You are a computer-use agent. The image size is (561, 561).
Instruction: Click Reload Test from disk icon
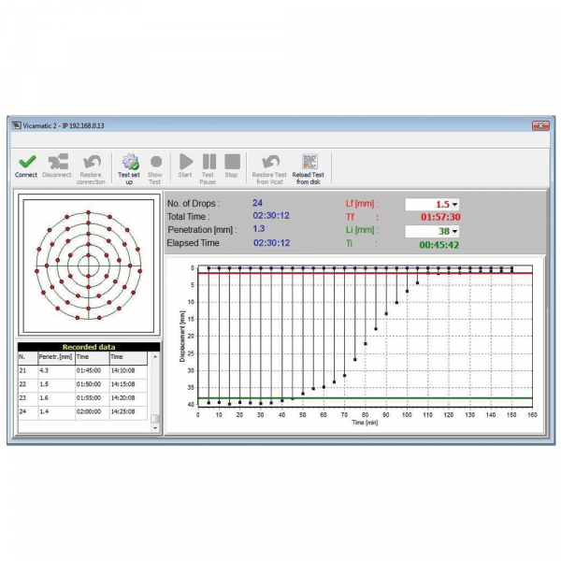pyautogui.click(x=309, y=162)
